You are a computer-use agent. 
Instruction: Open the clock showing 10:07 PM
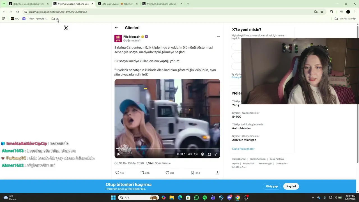pos(350,198)
